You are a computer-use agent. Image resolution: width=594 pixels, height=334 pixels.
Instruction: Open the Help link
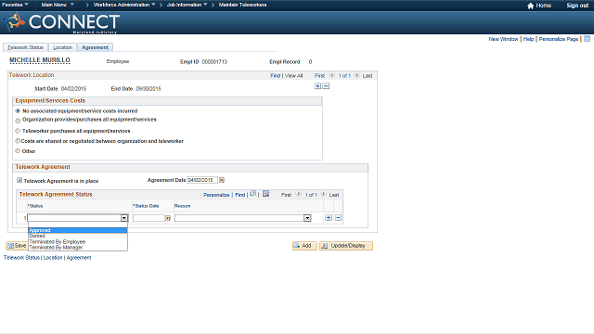point(528,39)
